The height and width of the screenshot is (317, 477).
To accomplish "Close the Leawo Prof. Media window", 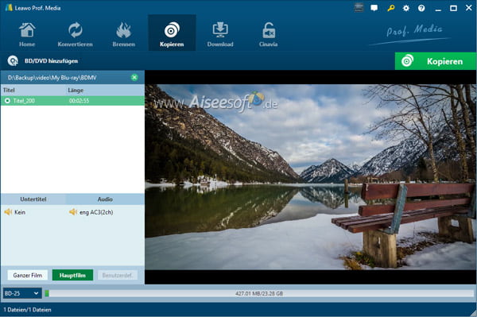I will click(x=469, y=8).
